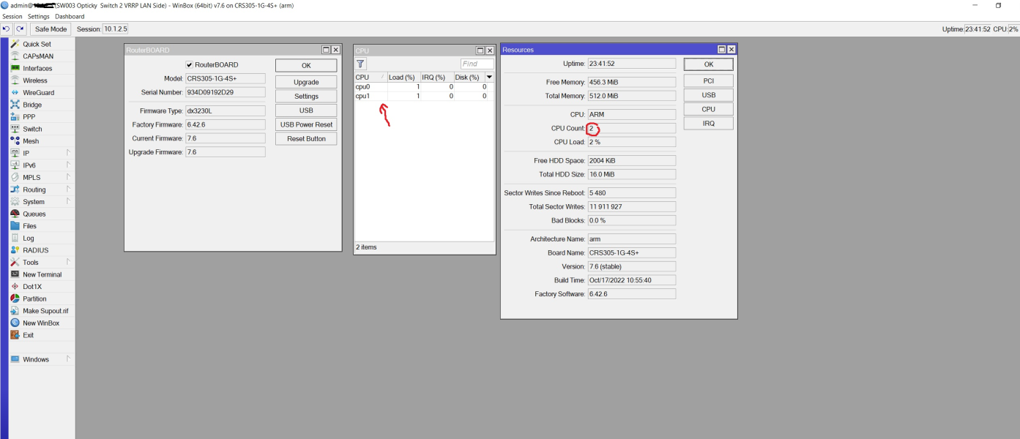Open Quick Set from the sidebar
This screenshot has width=1020, height=439.
pos(37,44)
